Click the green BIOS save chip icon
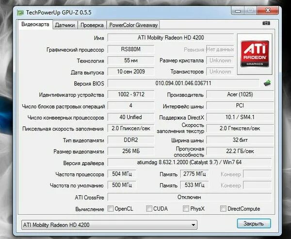291x239 pixels. pyautogui.click(x=267, y=83)
